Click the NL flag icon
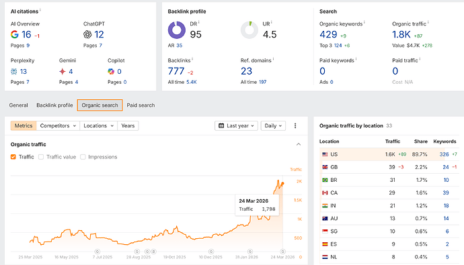Screen dimensions: 464x265 (x=325, y=257)
